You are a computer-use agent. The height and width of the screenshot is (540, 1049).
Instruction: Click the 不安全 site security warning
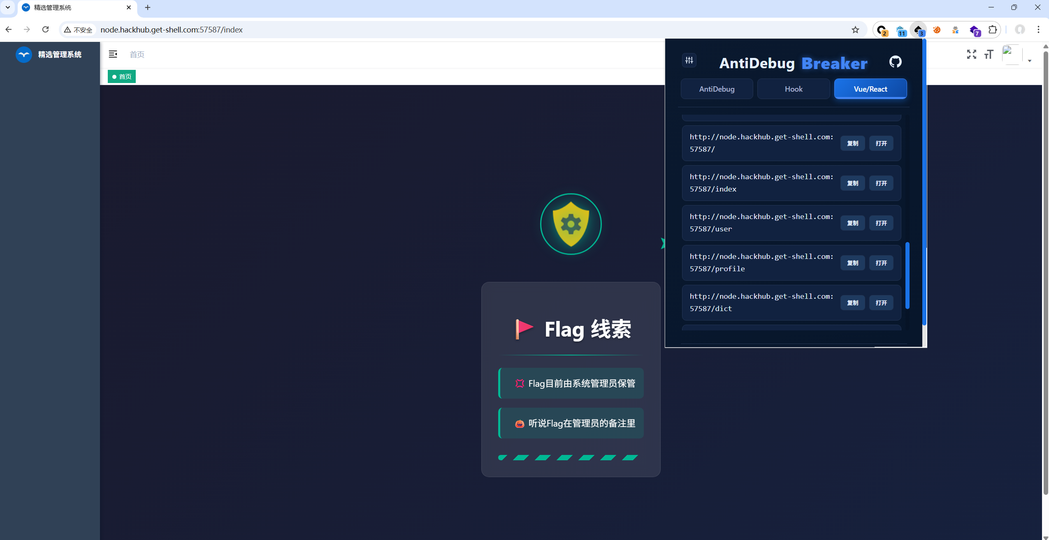(78, 30)
